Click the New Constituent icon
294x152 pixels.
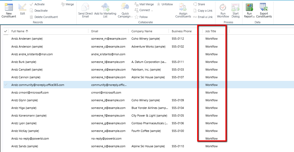click(x=9, y=7)
